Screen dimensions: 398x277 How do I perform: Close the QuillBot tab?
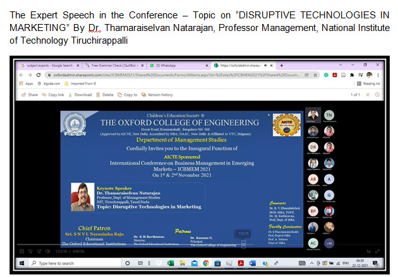[142, 66]
